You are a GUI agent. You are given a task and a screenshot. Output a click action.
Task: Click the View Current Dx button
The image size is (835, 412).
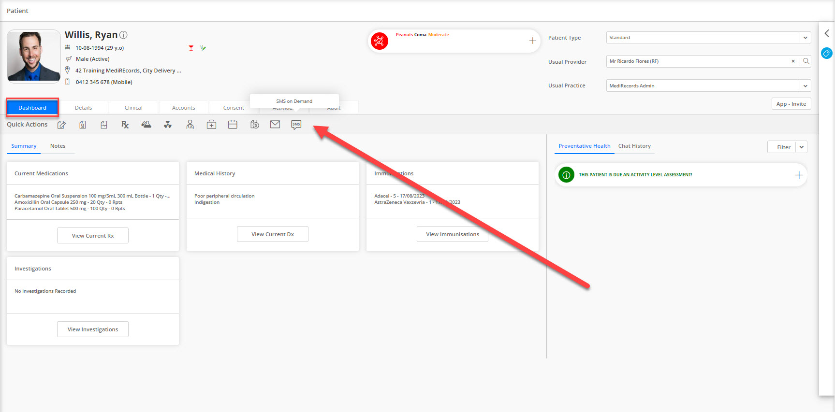[x=273, y=234]
